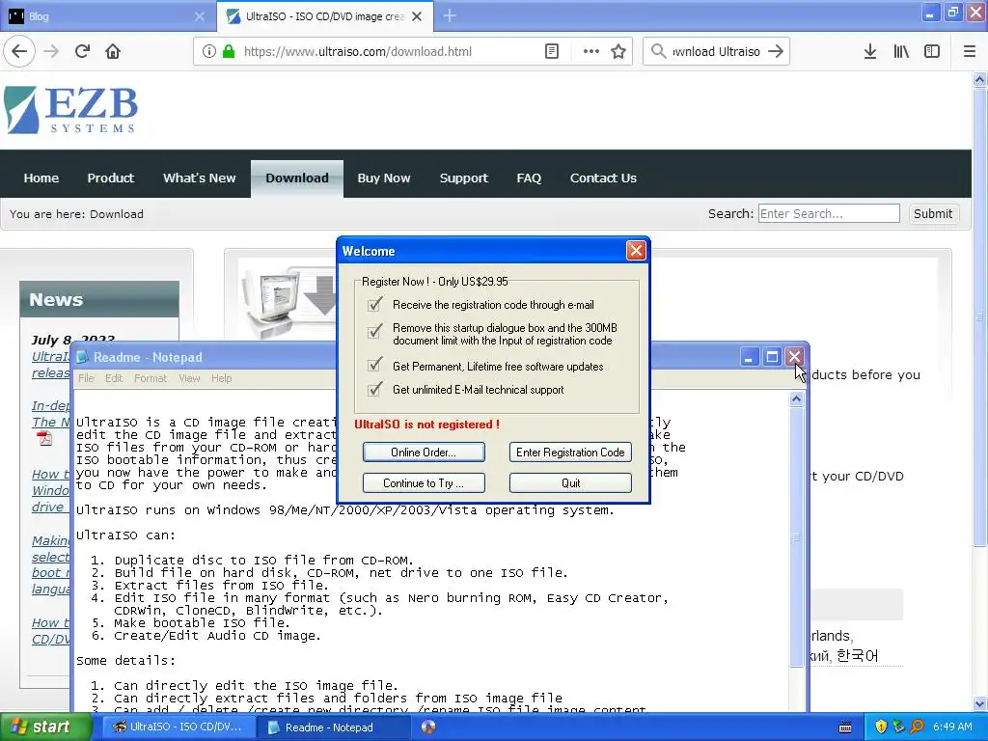Toggle the sidebar icon in toolbar

[932, 52]
